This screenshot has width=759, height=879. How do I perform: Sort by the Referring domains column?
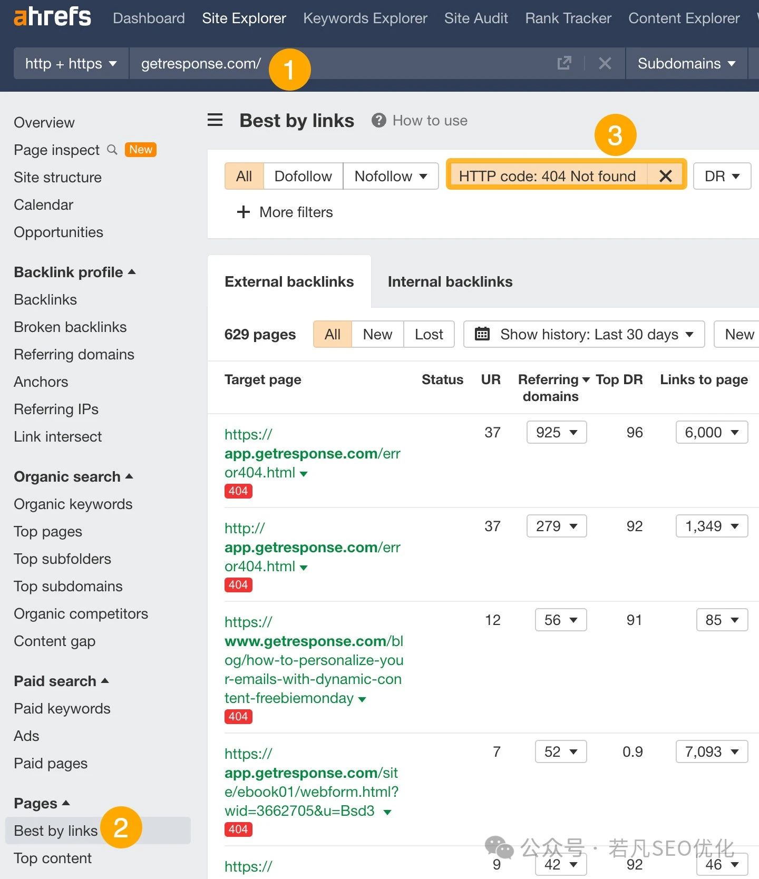553,387
